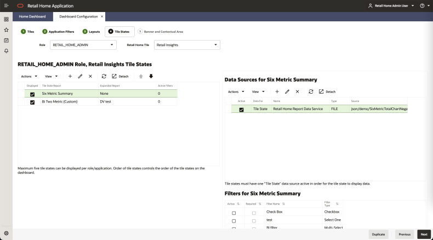Toggle Active for Retail Home Report Data Service
Viewport: 433px width, 240px height.
[x=241, y=110]
